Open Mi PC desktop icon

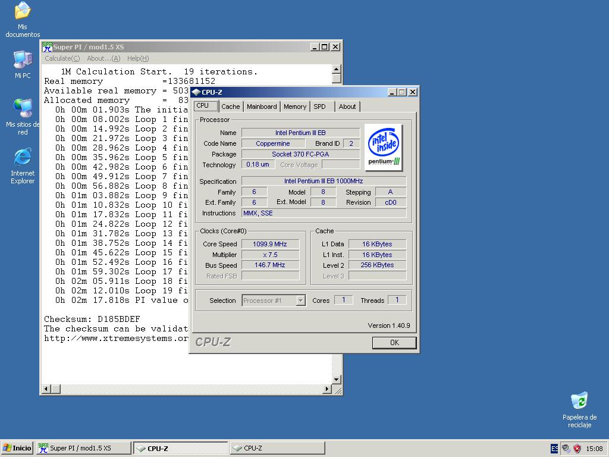[23, 64]
